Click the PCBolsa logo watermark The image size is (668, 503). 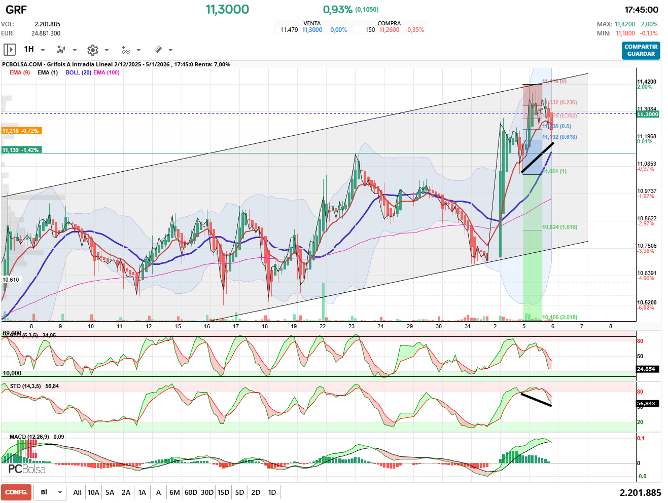pyautogui.click(x=27, y=469)
